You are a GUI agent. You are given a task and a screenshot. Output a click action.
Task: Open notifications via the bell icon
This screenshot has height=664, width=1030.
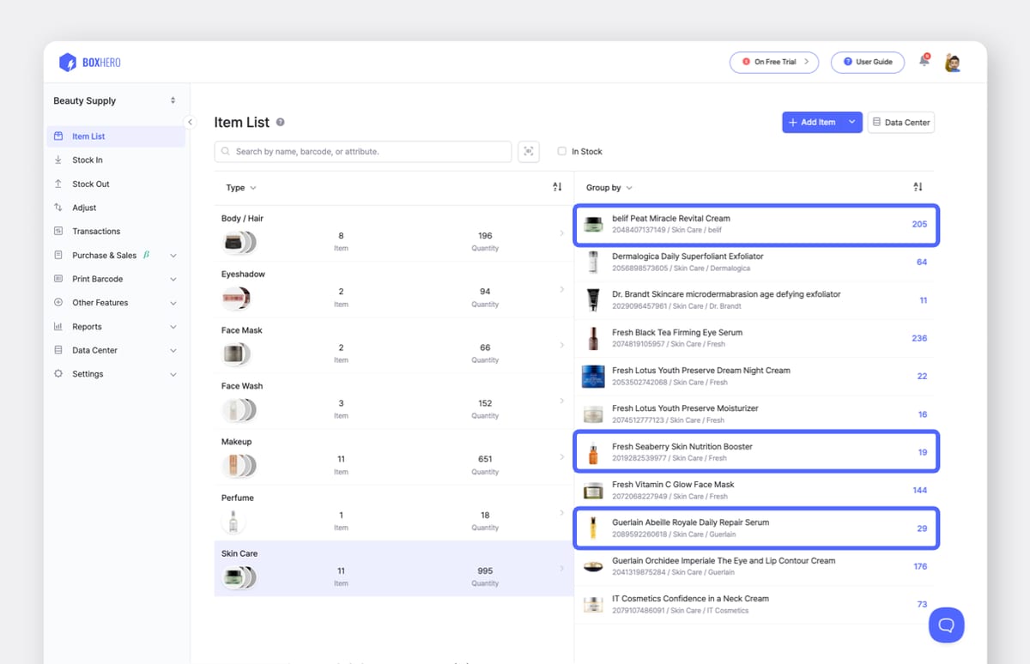click(x=924, y=62)
